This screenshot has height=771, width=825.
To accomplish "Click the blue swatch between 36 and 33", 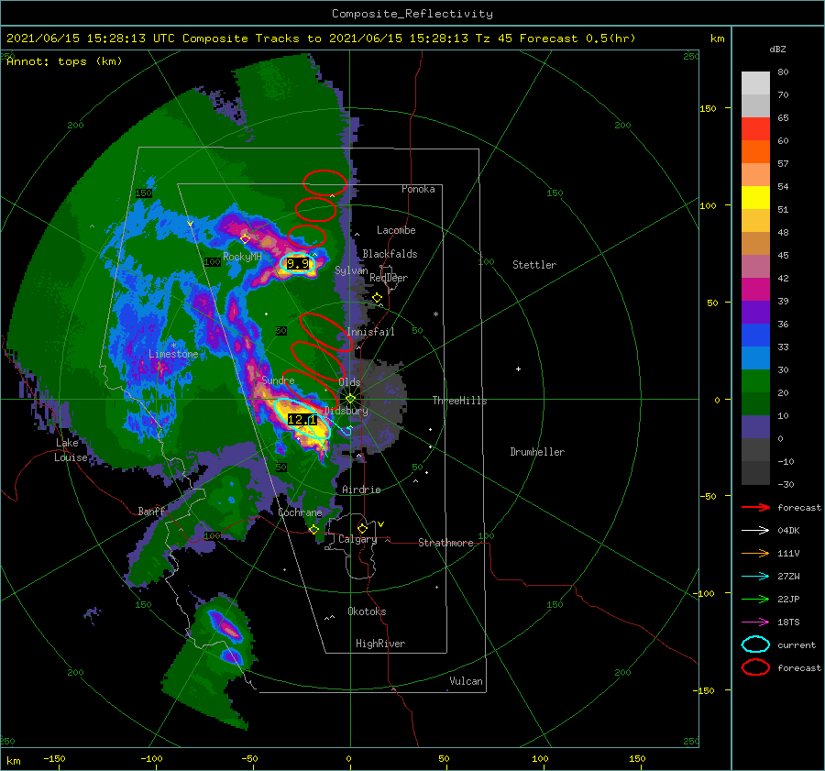I will tap(755, 336).
